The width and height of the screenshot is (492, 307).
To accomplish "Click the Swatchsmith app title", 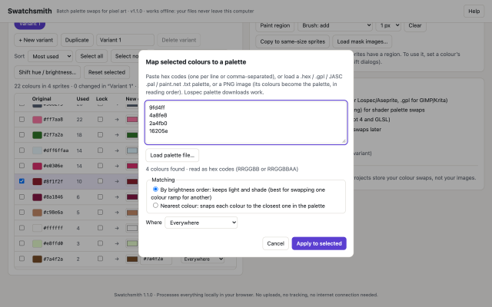I will (30, 11).
